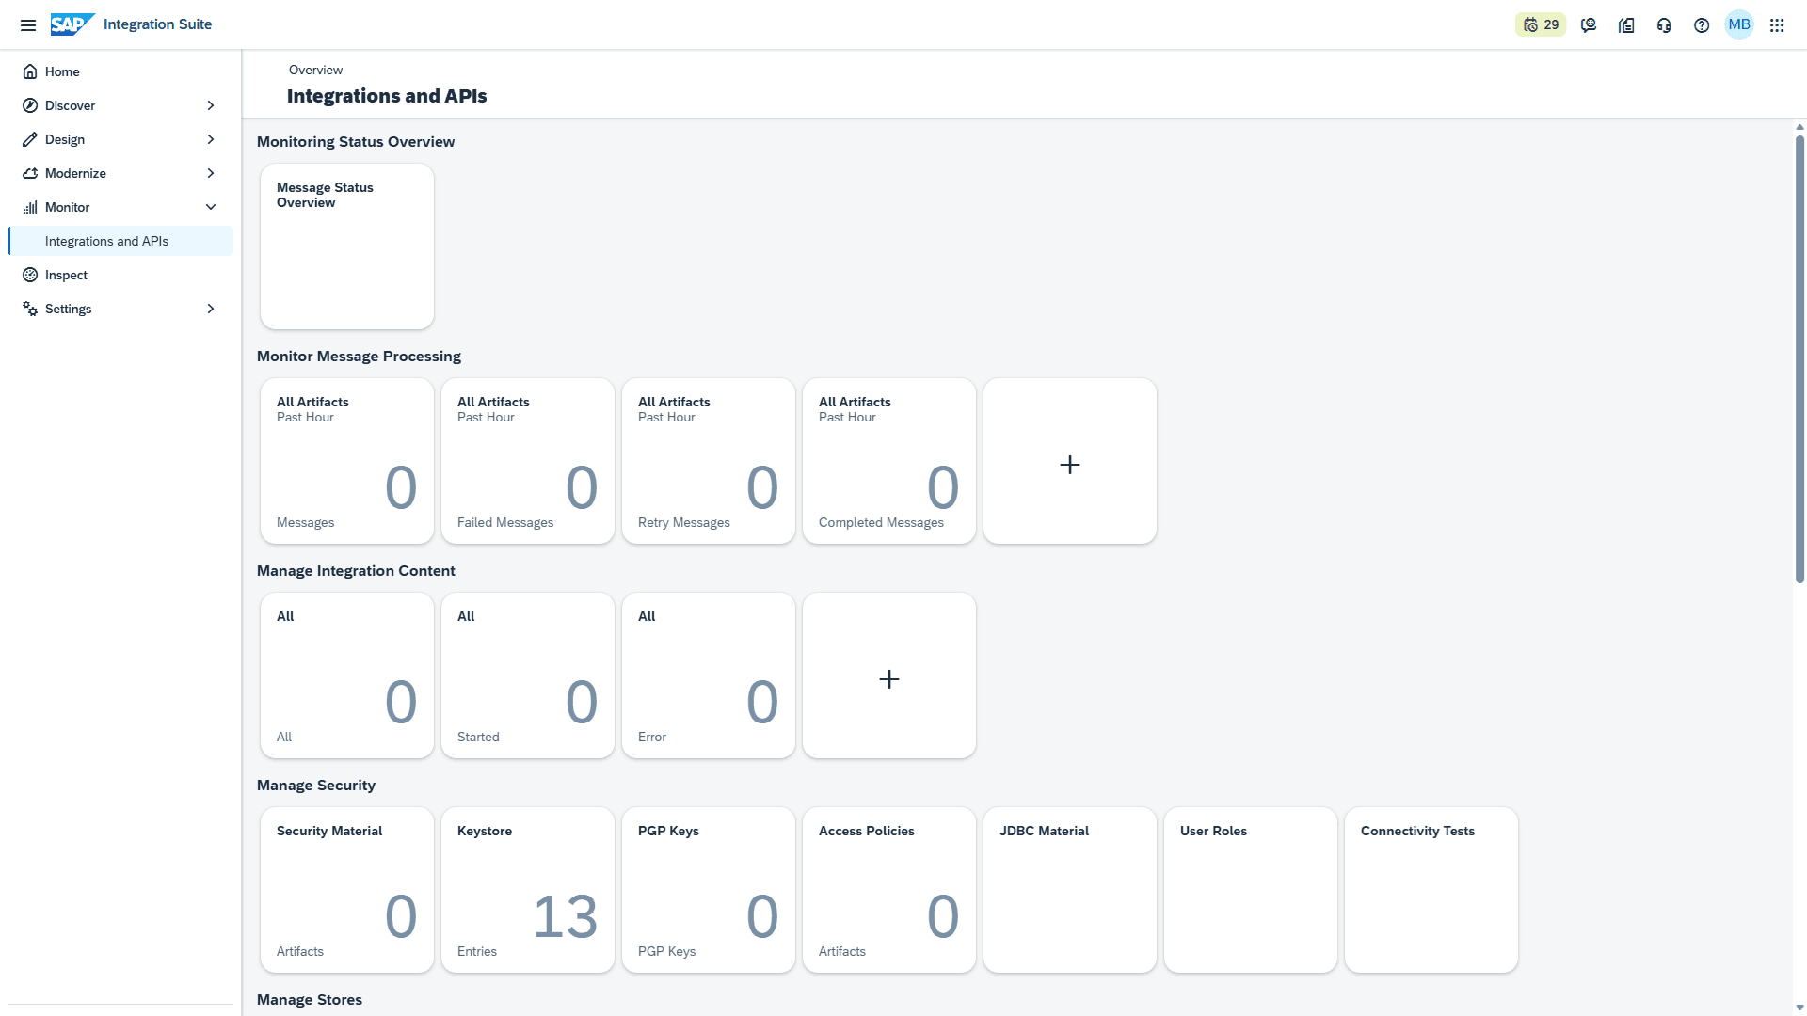1807x1016 pixels.
Task: Click the Design pencil icon
Action: click(x=30, y=139)
